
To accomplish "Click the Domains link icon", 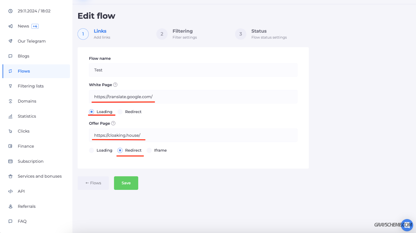I will (10, 101).
